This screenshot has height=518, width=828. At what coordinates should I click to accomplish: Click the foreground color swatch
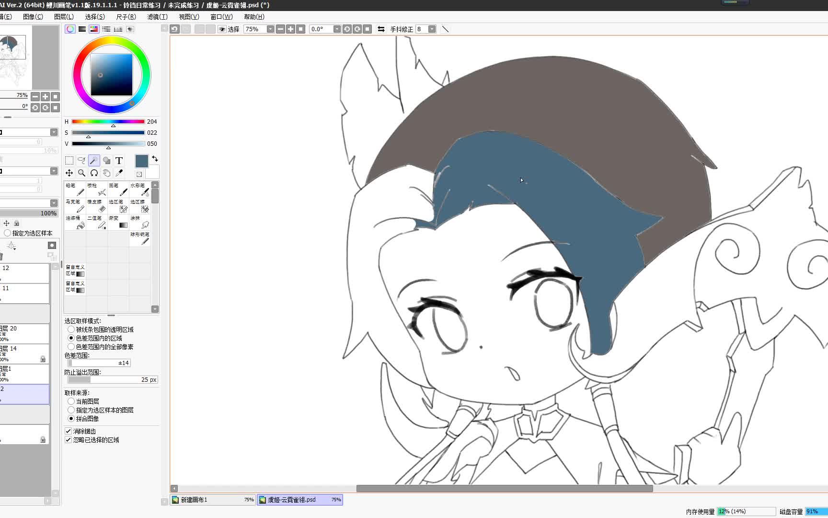pos(142,161)
